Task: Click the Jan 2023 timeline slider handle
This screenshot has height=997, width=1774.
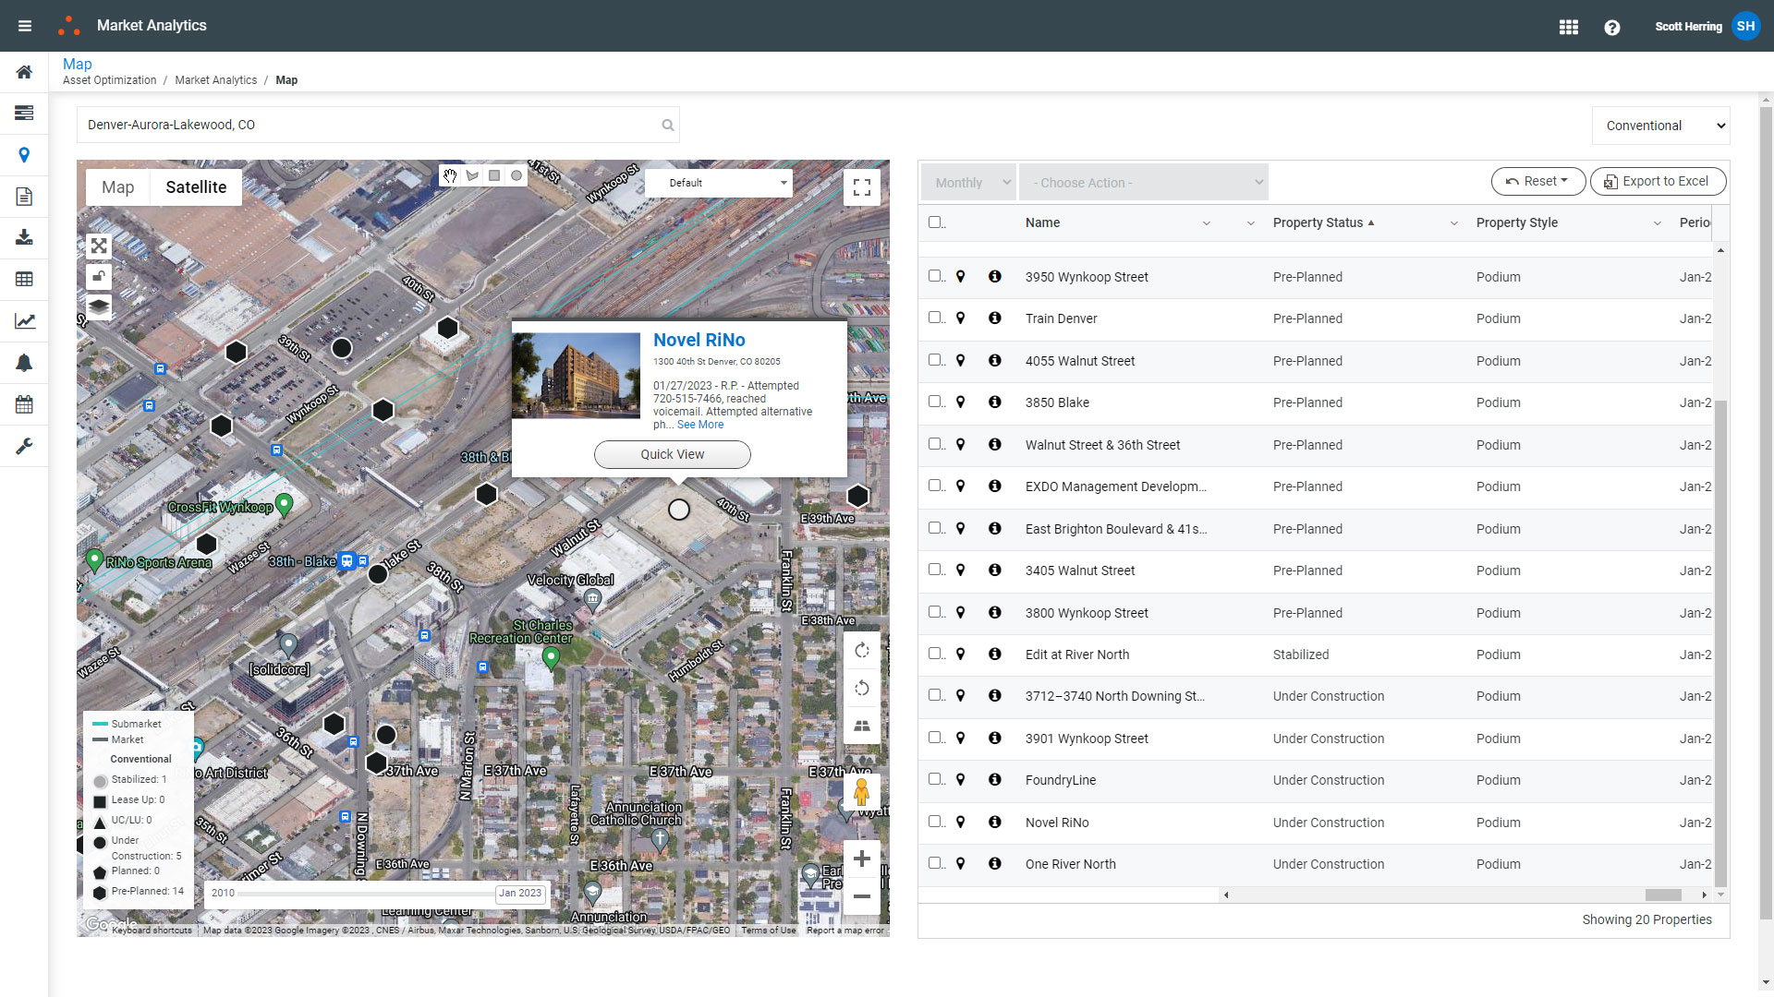Action: pos(520,894)
